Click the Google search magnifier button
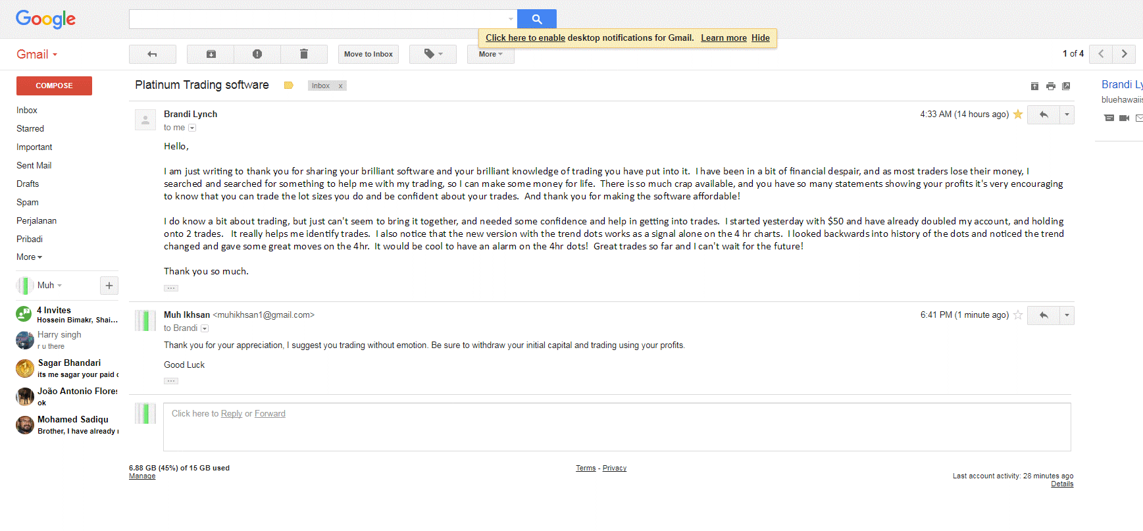 537,19
